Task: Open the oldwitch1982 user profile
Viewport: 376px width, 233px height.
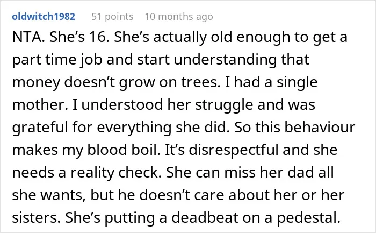Action: tap(44, 17)
